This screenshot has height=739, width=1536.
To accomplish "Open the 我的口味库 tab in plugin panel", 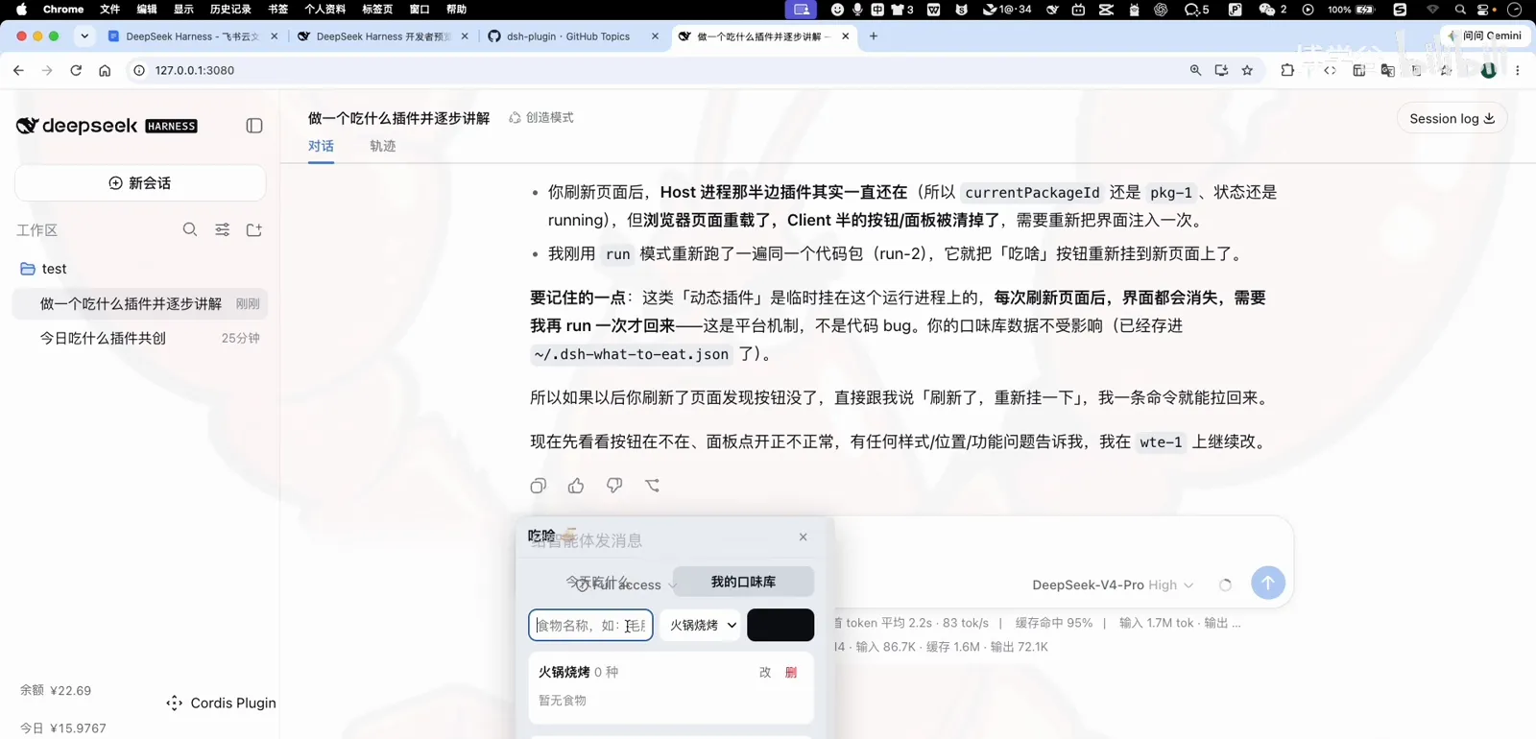I will pyautogui.click(x=743, y=582).
